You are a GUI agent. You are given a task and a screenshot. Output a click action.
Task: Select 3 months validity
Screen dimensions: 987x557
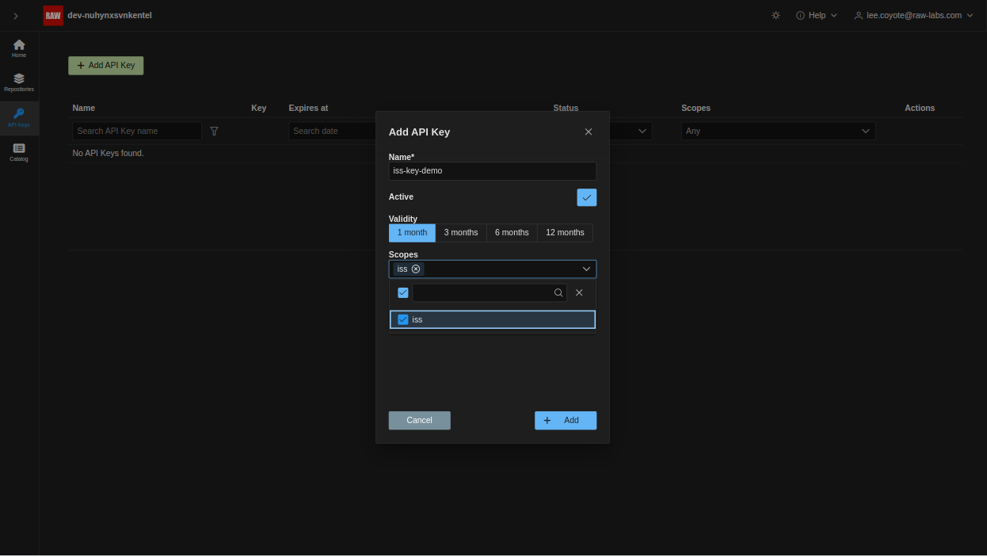tap(461, 233)
